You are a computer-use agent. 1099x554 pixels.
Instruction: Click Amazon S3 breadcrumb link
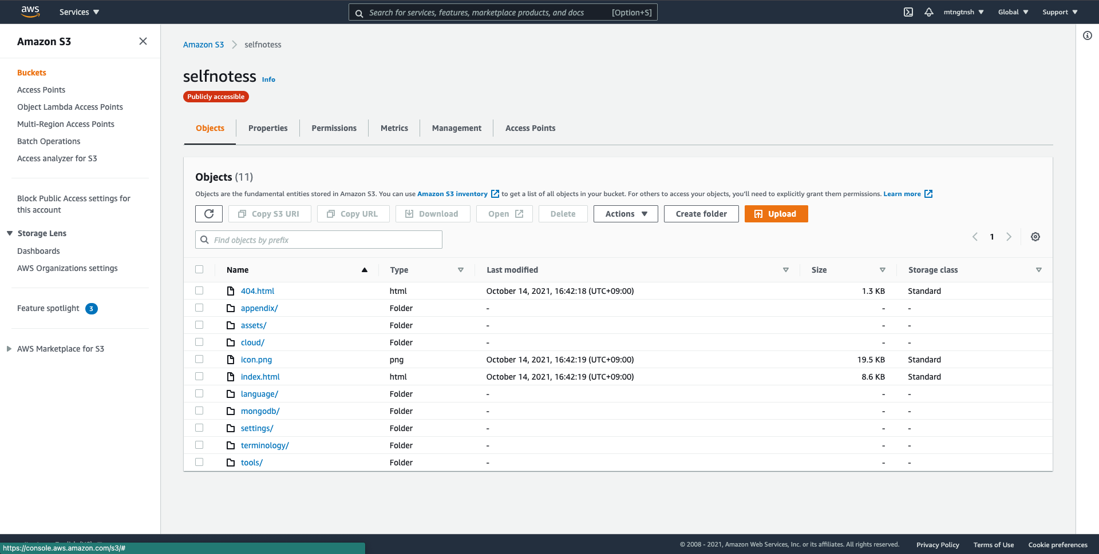coord(203,45)
